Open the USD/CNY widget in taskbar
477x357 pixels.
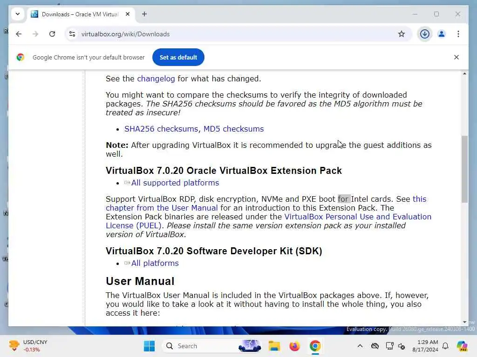[x=28, y=346]
